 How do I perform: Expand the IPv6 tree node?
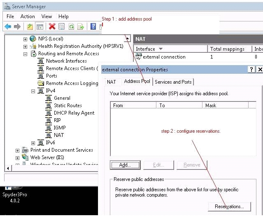click(x=33, y=143)
